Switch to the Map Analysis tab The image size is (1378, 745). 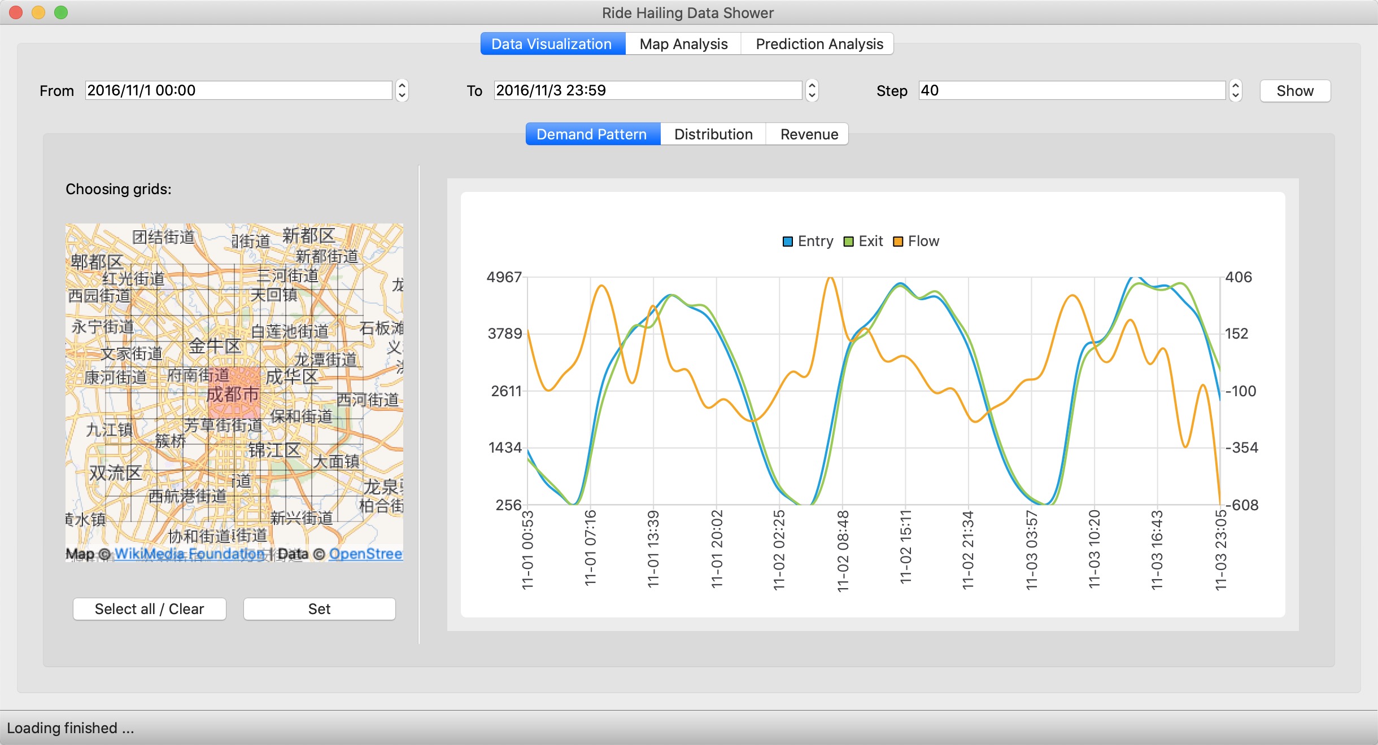683,44
